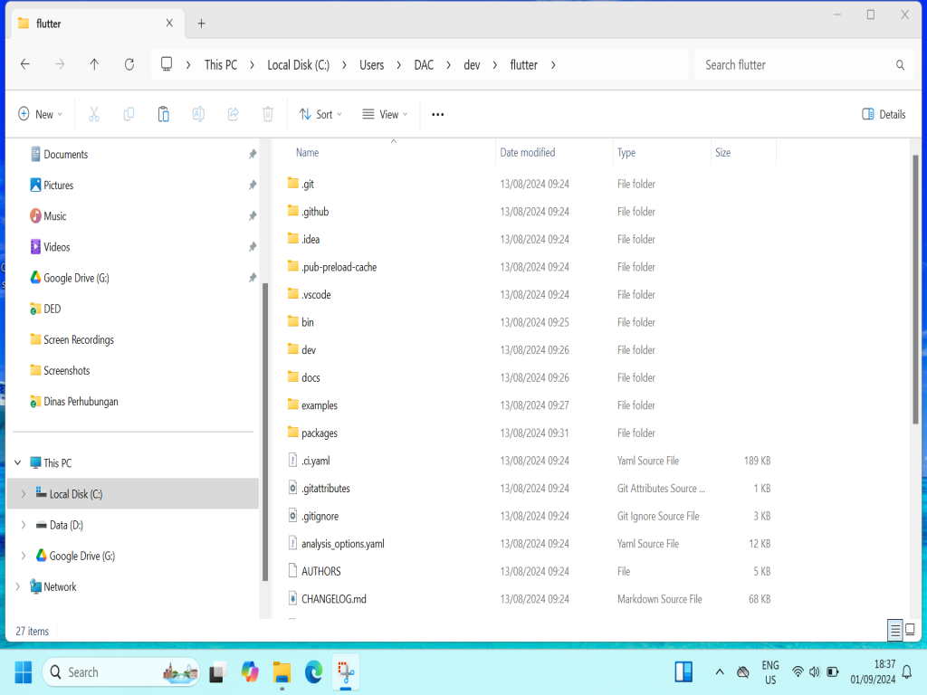Switch to details list view in status bar

pos(894,630)
